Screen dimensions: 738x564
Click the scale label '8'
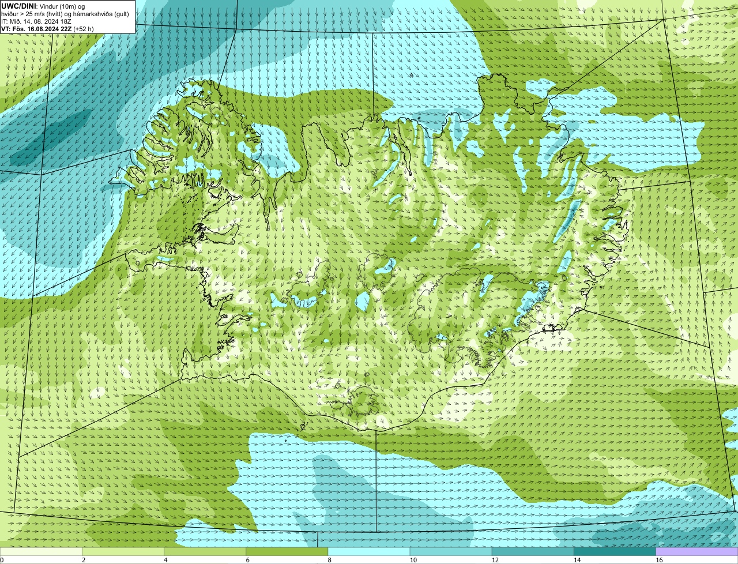(330, 560)
